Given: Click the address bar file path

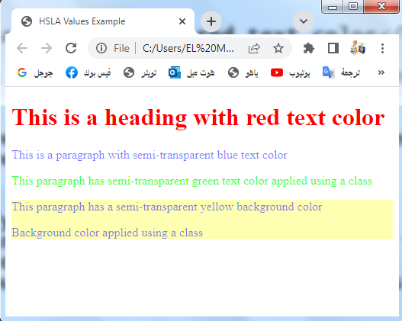Looking at the screenshot, I should pyautogui.click(x=188, y=48).
